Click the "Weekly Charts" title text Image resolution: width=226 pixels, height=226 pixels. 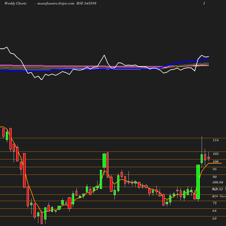[15, 3]
